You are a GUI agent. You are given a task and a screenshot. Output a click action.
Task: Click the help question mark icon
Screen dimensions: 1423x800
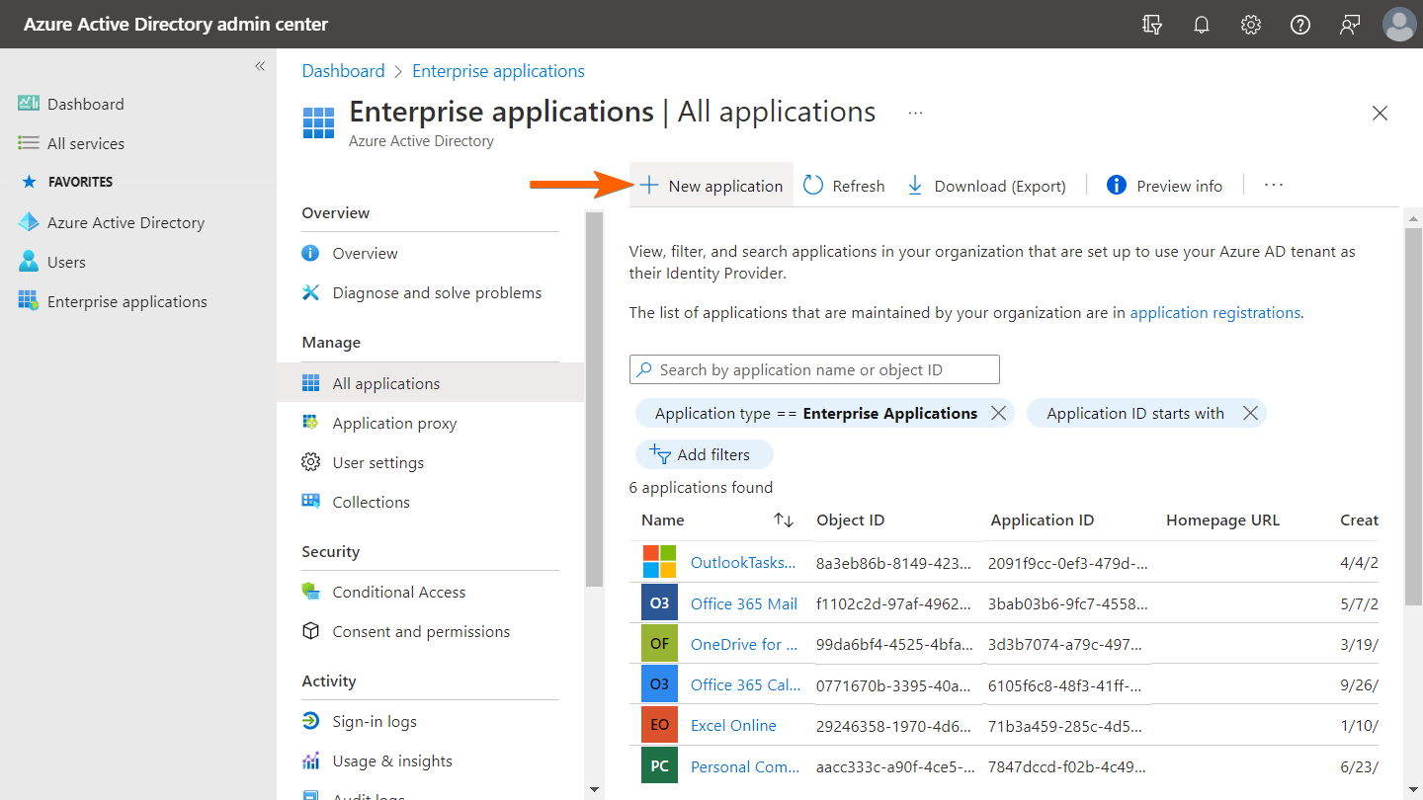(x=1300, y=25)
